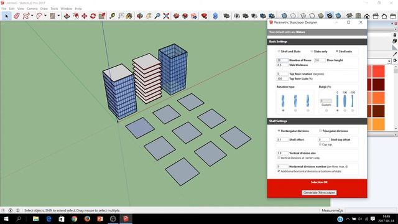Select the -100 bulge radio option

(x=353, y=111)
